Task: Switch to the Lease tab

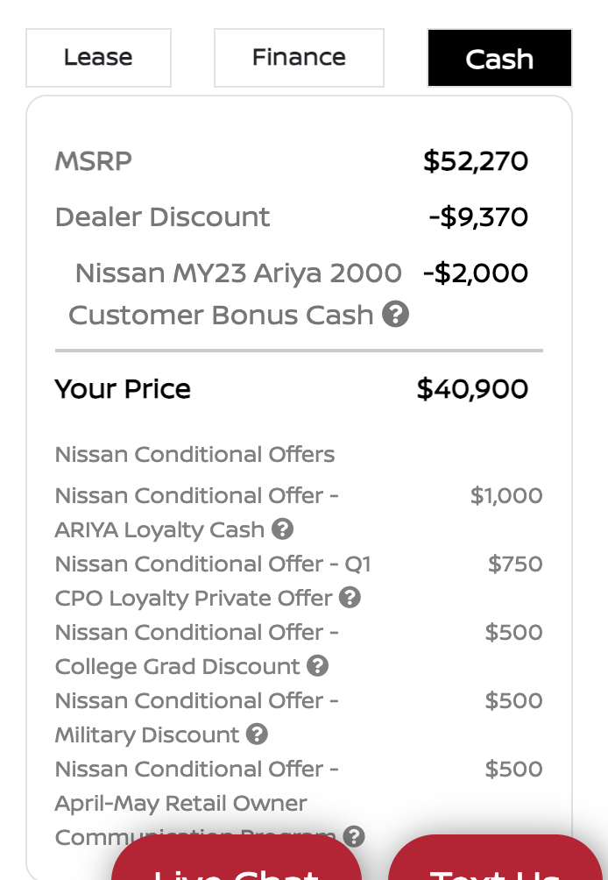Action: 98,58
